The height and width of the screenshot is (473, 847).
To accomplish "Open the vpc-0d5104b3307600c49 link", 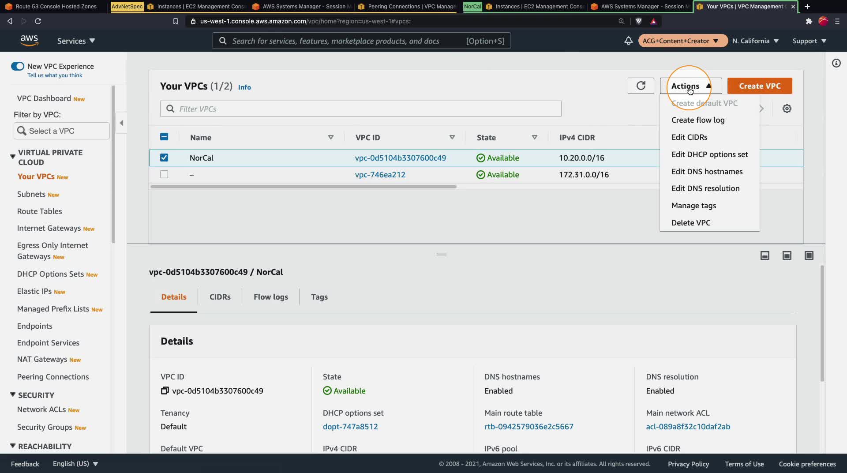I will coord(400,158).
